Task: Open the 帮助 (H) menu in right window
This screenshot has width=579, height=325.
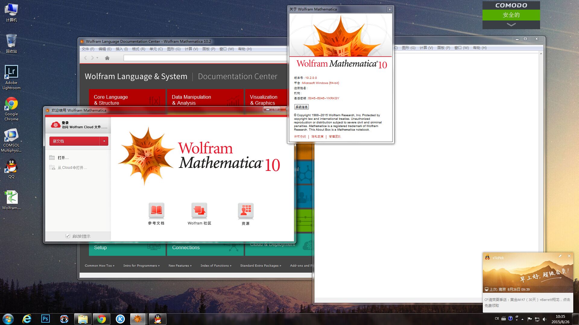Action: click(479, 48)
